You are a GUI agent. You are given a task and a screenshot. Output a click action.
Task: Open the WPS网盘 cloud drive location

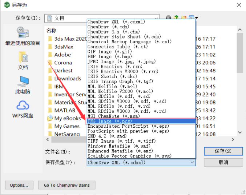tap(23, 110)
